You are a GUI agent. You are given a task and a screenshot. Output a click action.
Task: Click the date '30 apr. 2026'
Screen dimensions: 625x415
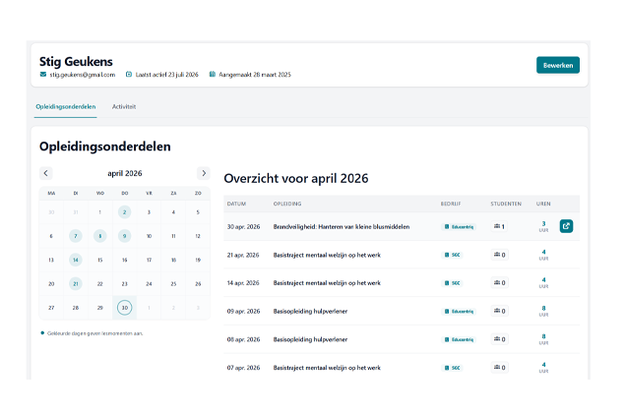[243, 226]
